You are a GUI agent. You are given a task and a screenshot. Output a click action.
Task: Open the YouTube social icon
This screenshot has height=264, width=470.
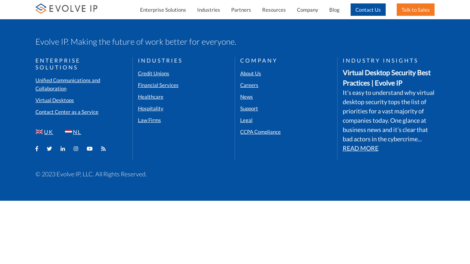(89, 149)
